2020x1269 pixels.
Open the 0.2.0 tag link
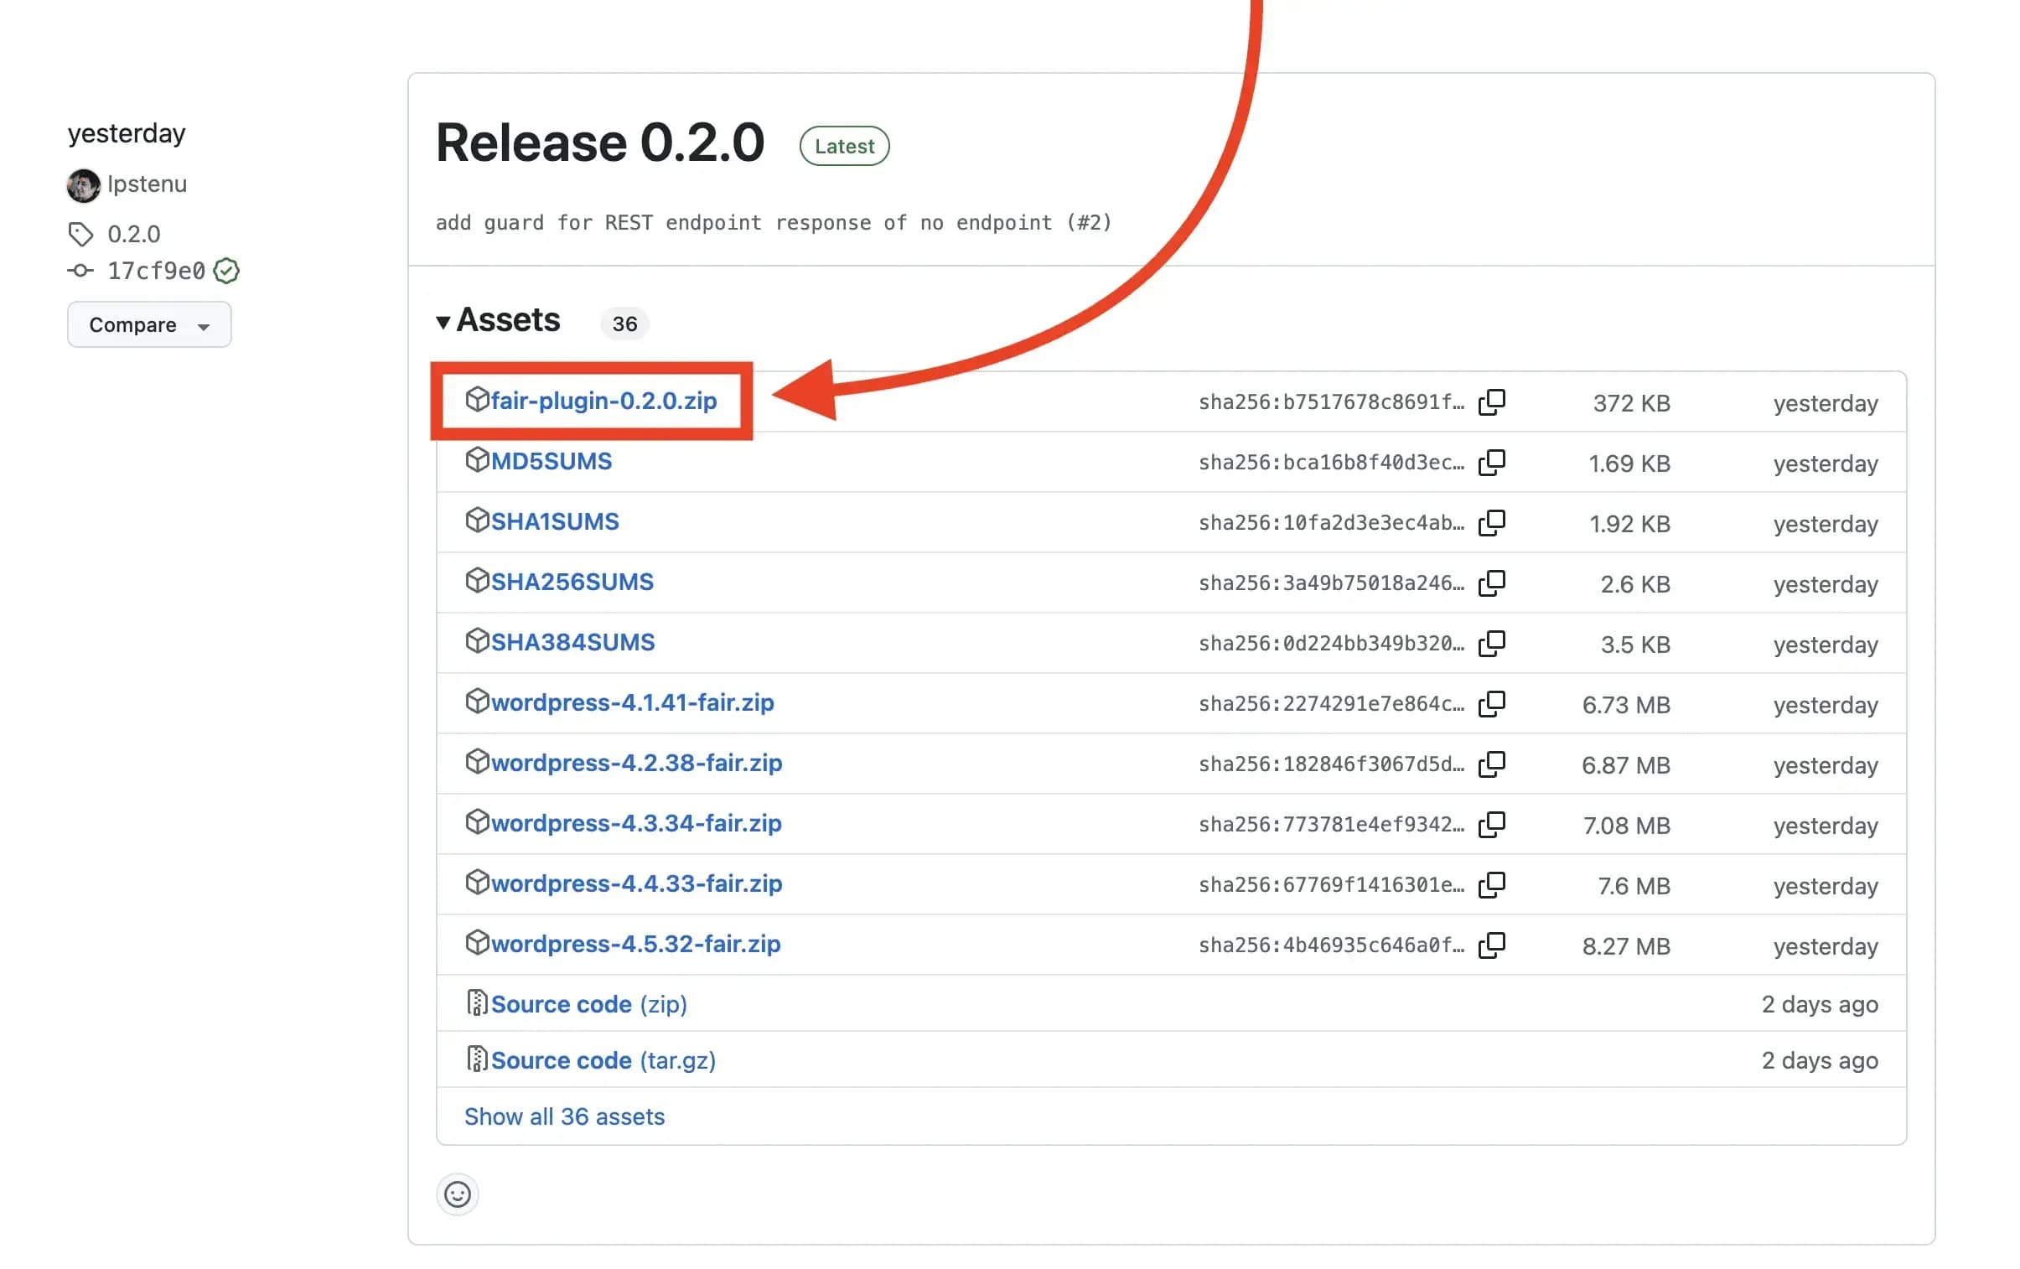click(x=133, y=234)
